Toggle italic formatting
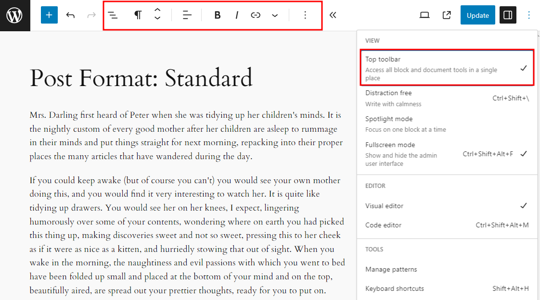The height and width of the screenshot is (300, 540). pyautogui.click(x=236, y=15)
